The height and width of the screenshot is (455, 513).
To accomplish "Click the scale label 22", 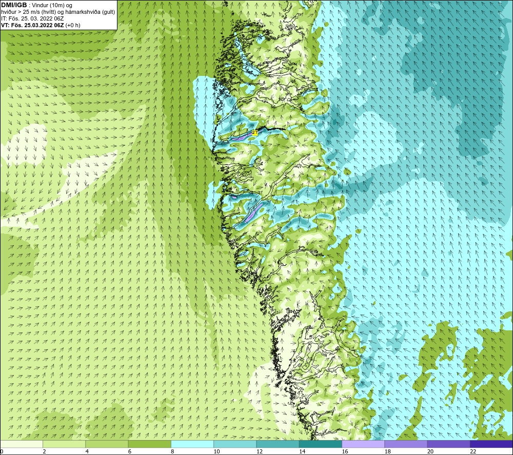I will click(x=473, y=452).
